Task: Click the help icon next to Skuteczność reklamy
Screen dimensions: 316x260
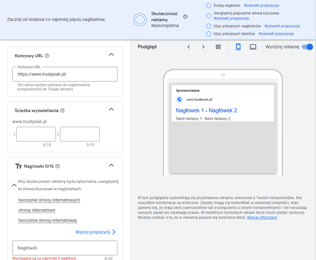Action: pyautogui.click(x=185, y=17)
